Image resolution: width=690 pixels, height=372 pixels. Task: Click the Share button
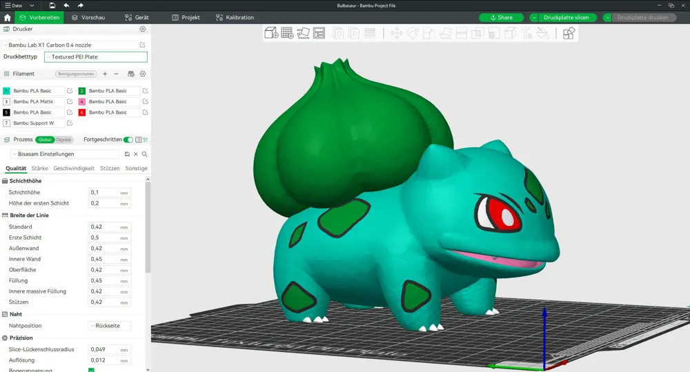click(501, 18)
